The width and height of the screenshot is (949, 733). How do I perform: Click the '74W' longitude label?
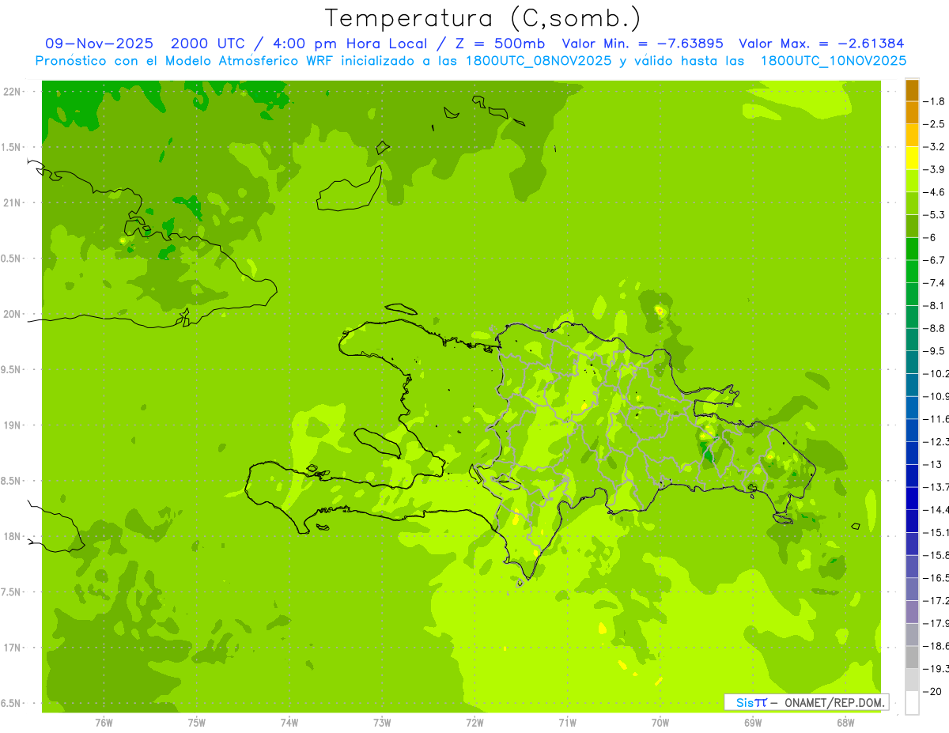(289, 723)
